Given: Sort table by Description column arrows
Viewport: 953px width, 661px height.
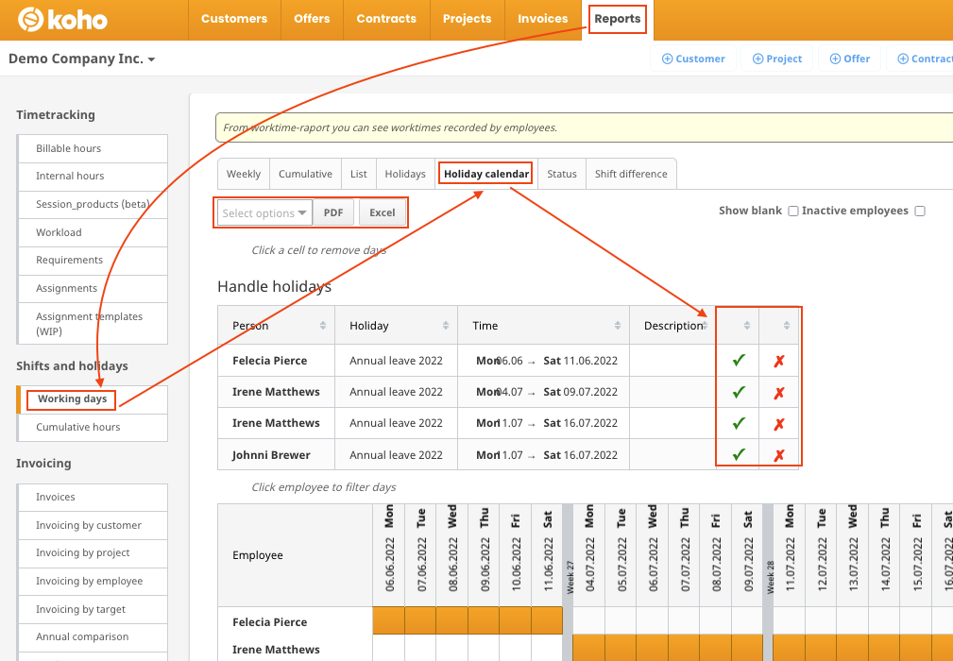Looking at the screenshot, I should coord(706,326).
